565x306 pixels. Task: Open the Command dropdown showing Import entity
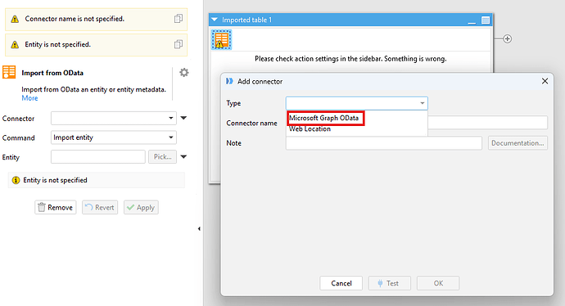(114, 137)
